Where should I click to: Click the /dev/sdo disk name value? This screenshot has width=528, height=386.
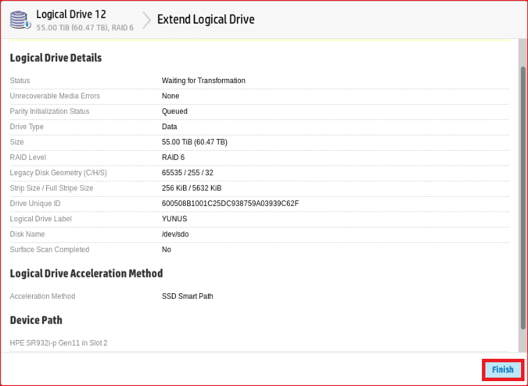[175, 235]
